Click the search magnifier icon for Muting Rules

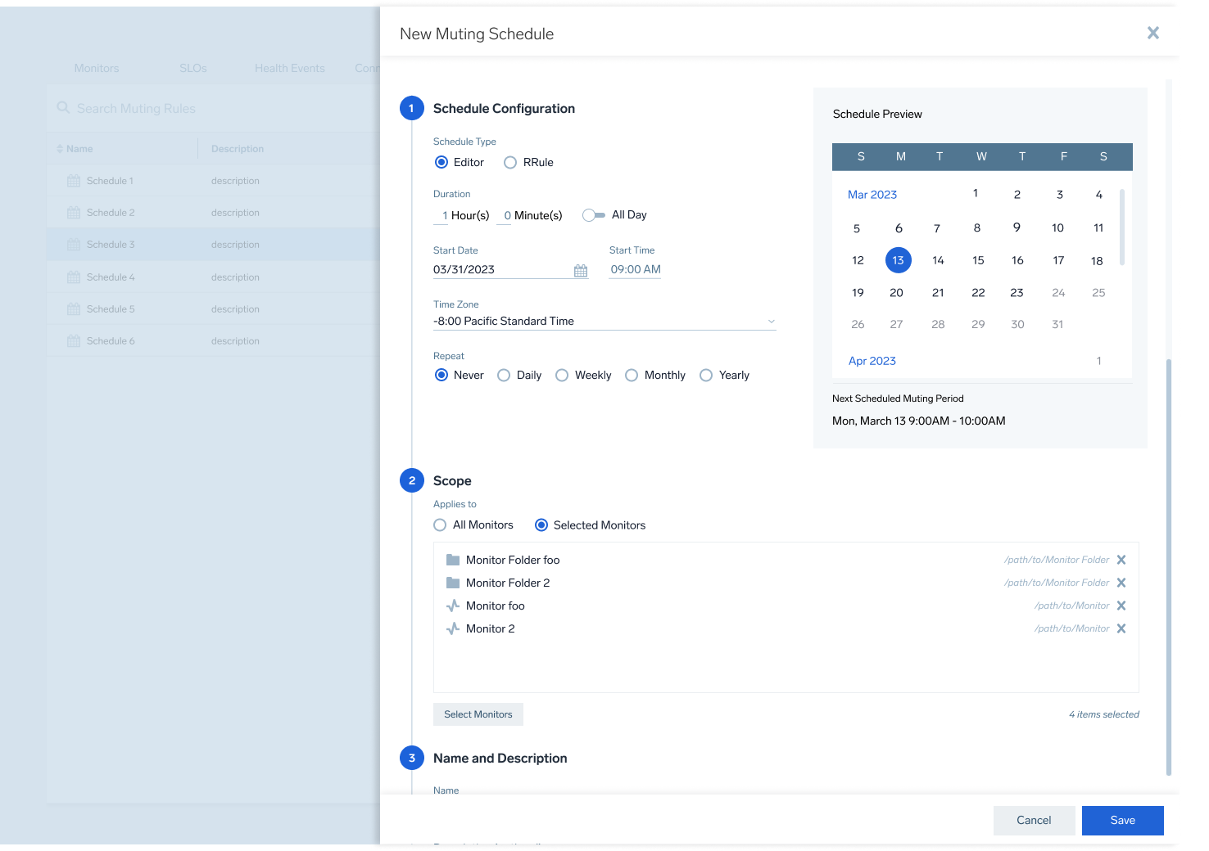(x=63, y=108)
